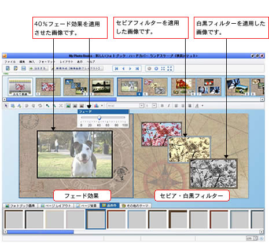Click the 注文する order button
The height and width of the screenshot is (243, 269).
point(38,68)
